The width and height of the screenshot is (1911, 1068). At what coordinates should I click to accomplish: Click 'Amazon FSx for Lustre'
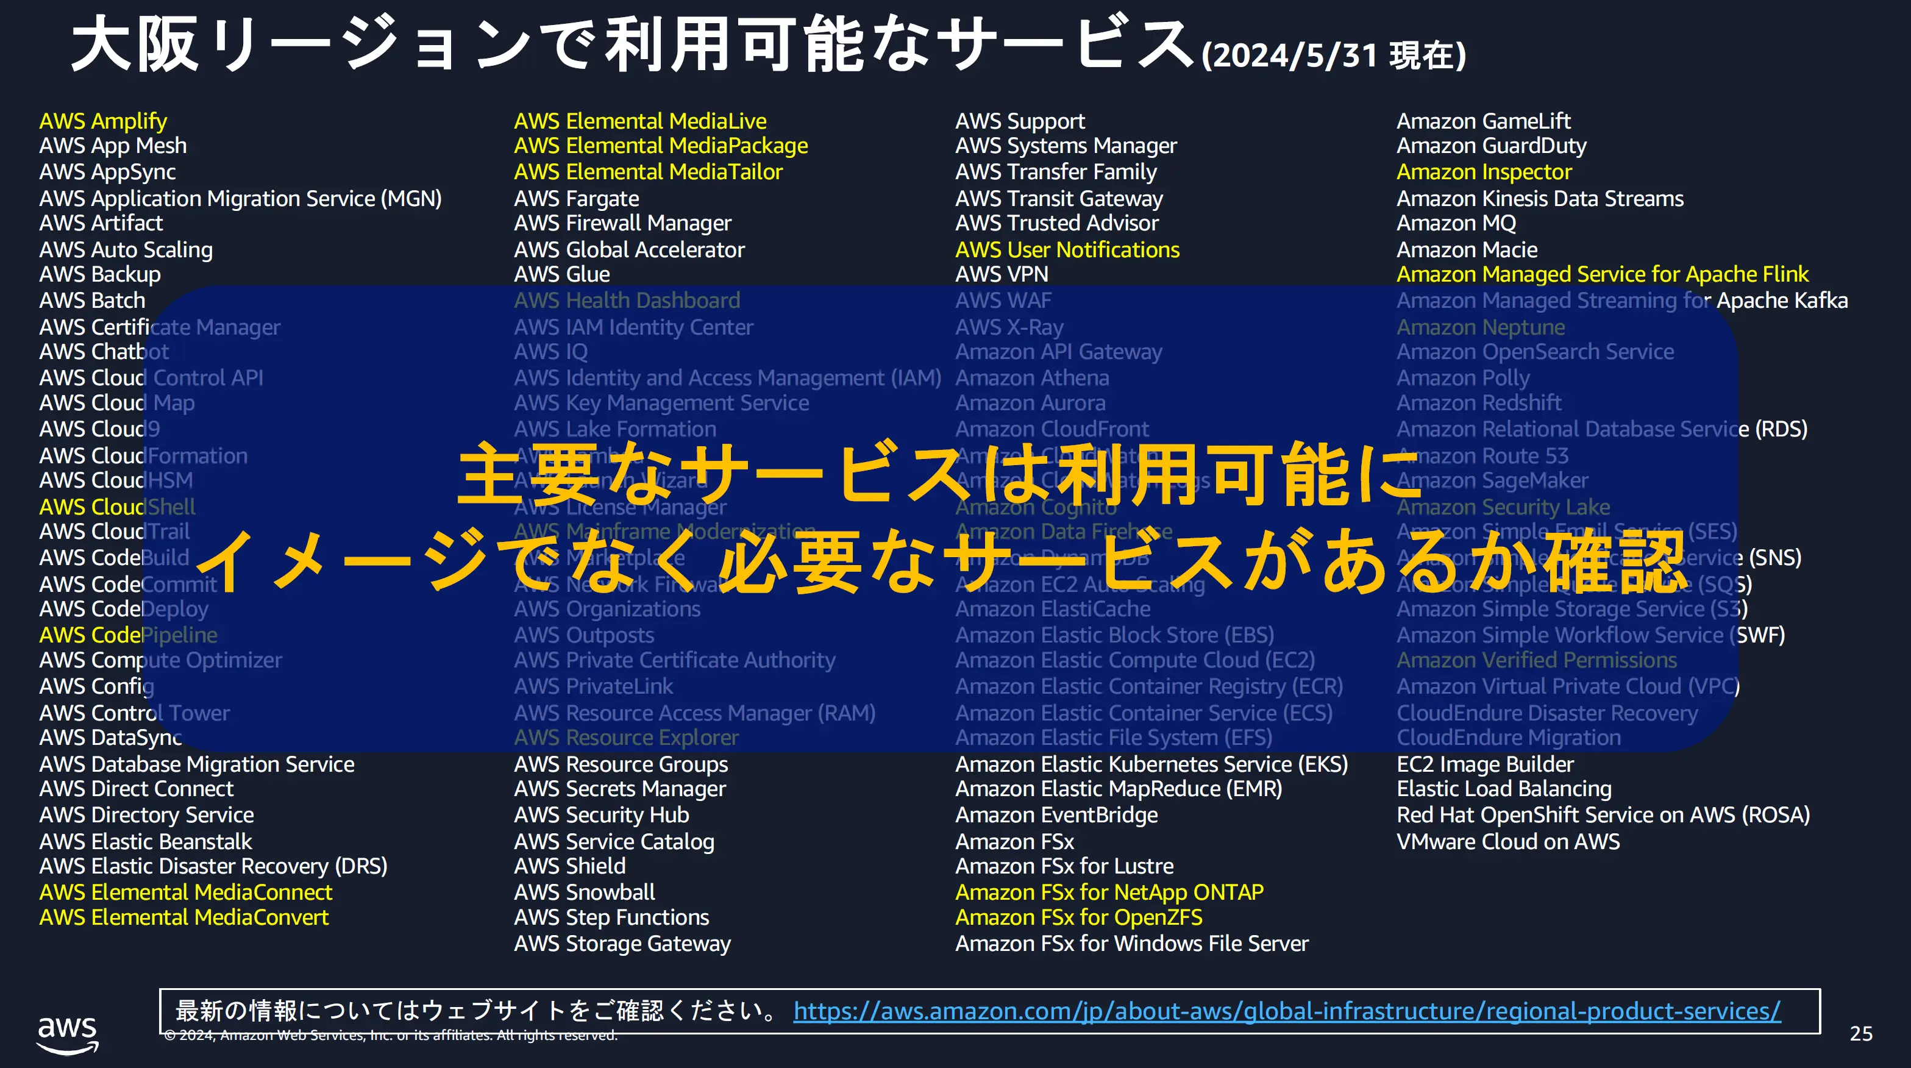[x=1064, y=866]
